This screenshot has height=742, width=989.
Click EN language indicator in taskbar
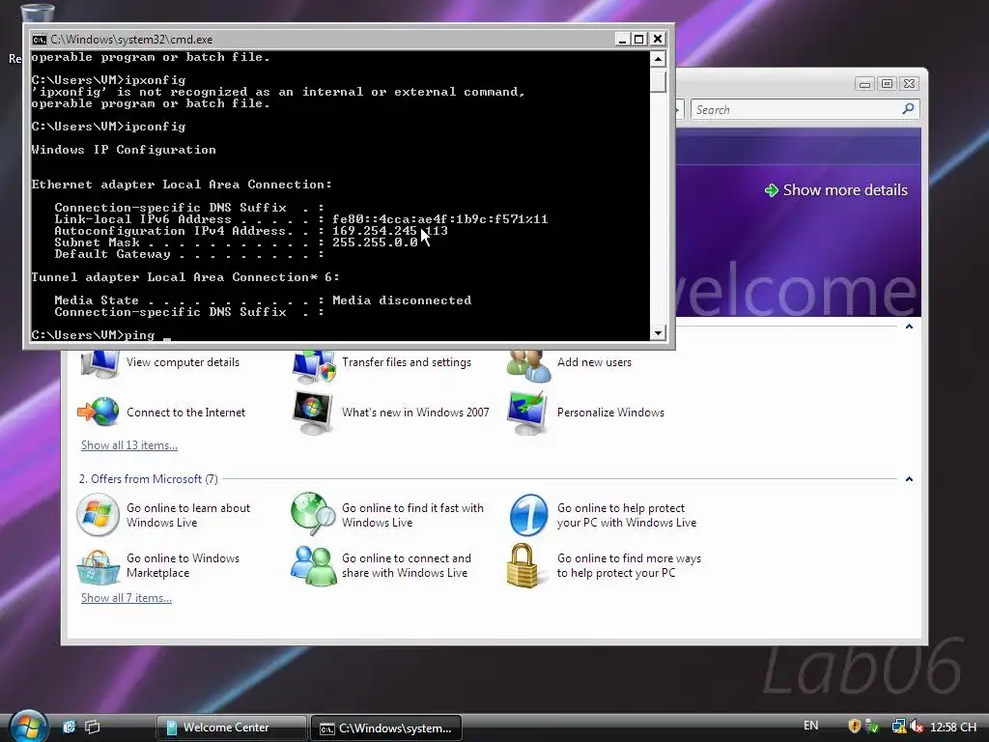810,726
